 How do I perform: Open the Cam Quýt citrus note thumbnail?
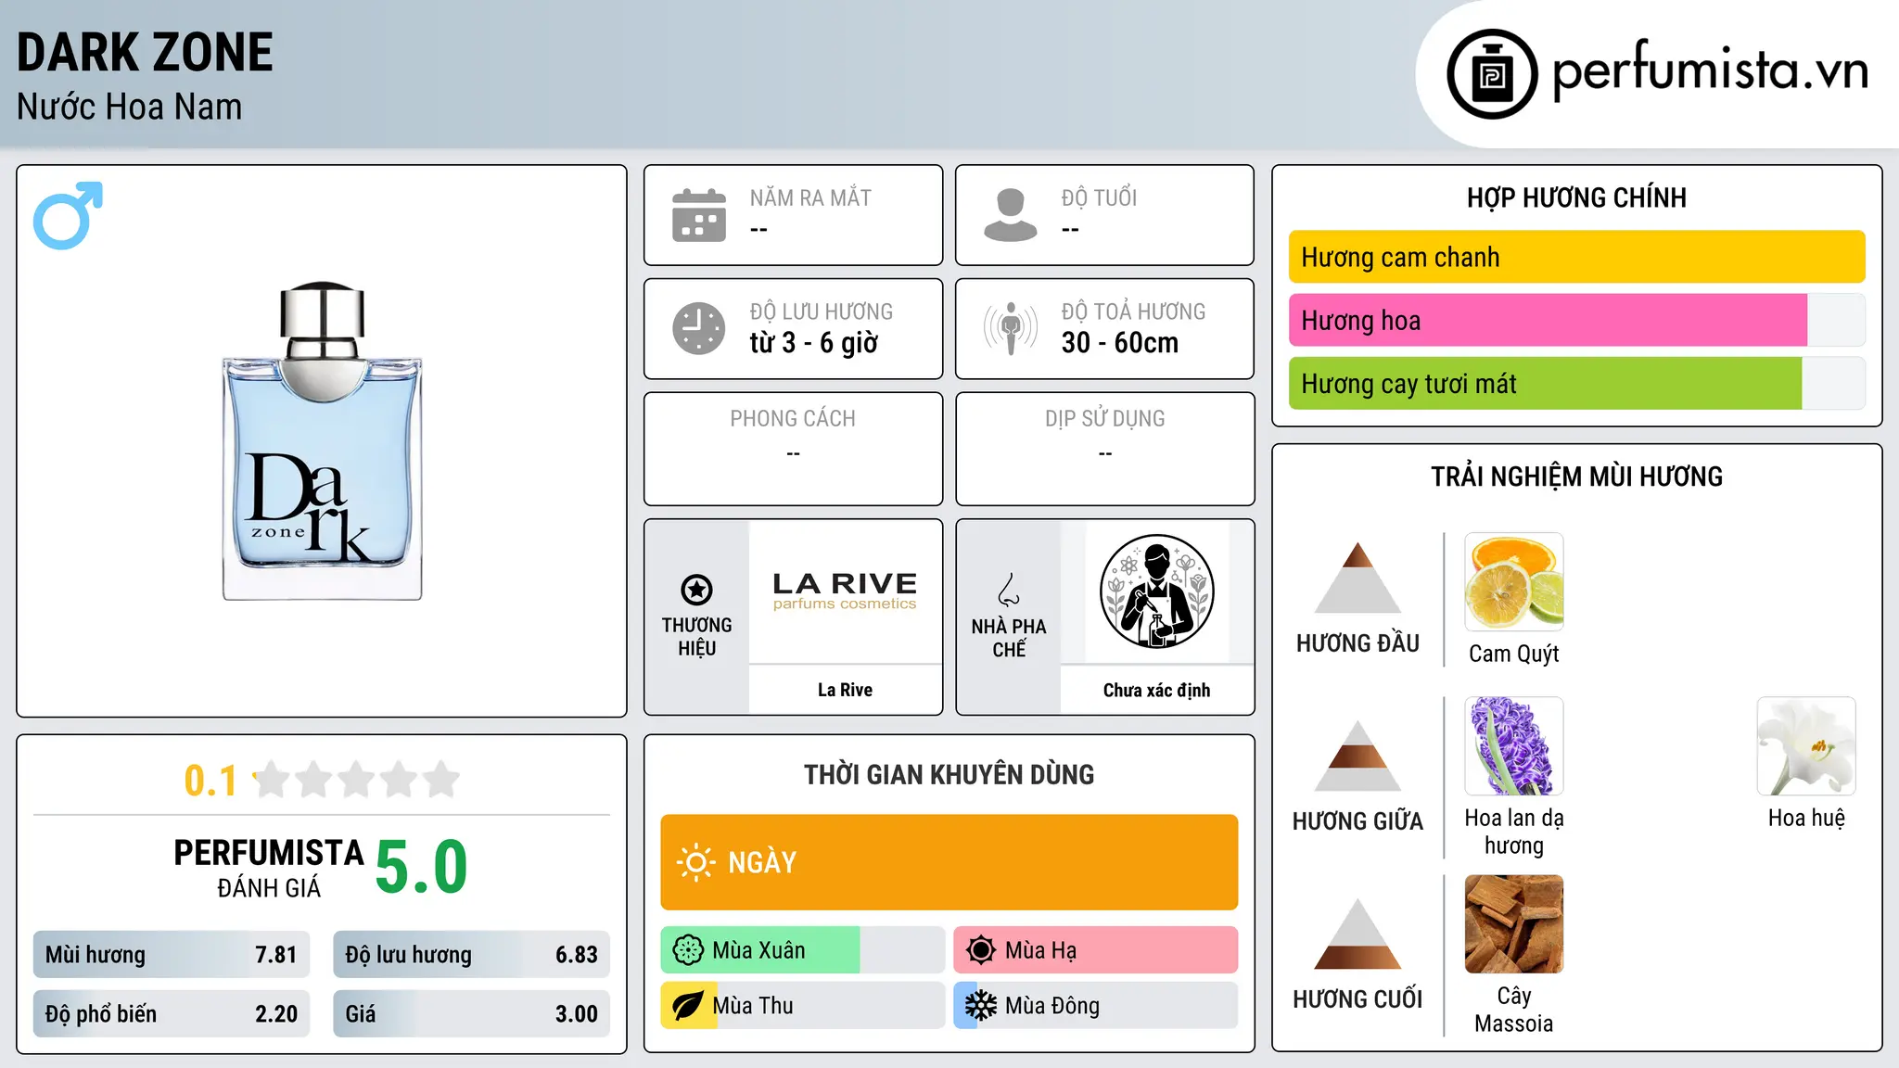pos(1514,582)
